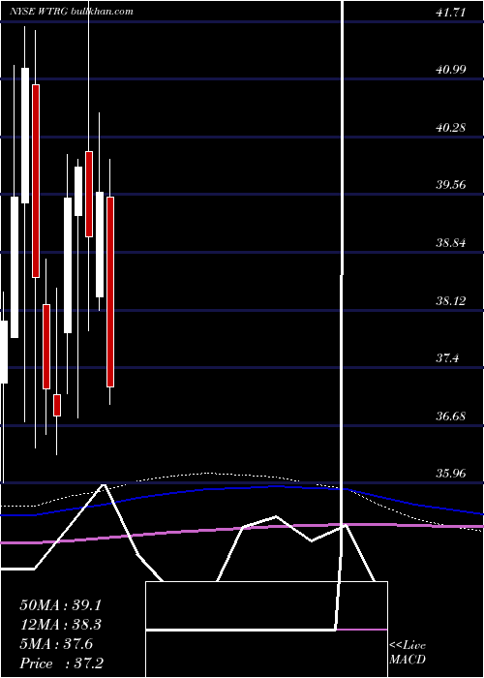Click the <<Live MACD label
484x678 pixels.
408,652
